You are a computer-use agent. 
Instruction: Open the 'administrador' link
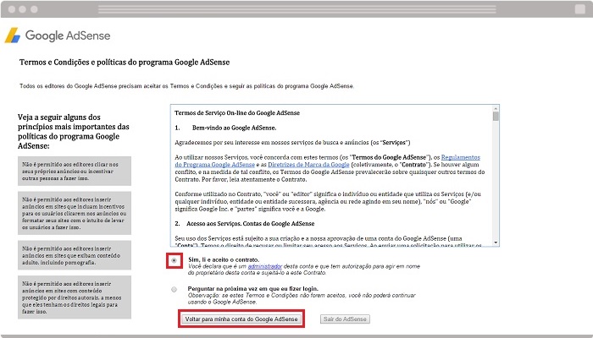point(265,266)
